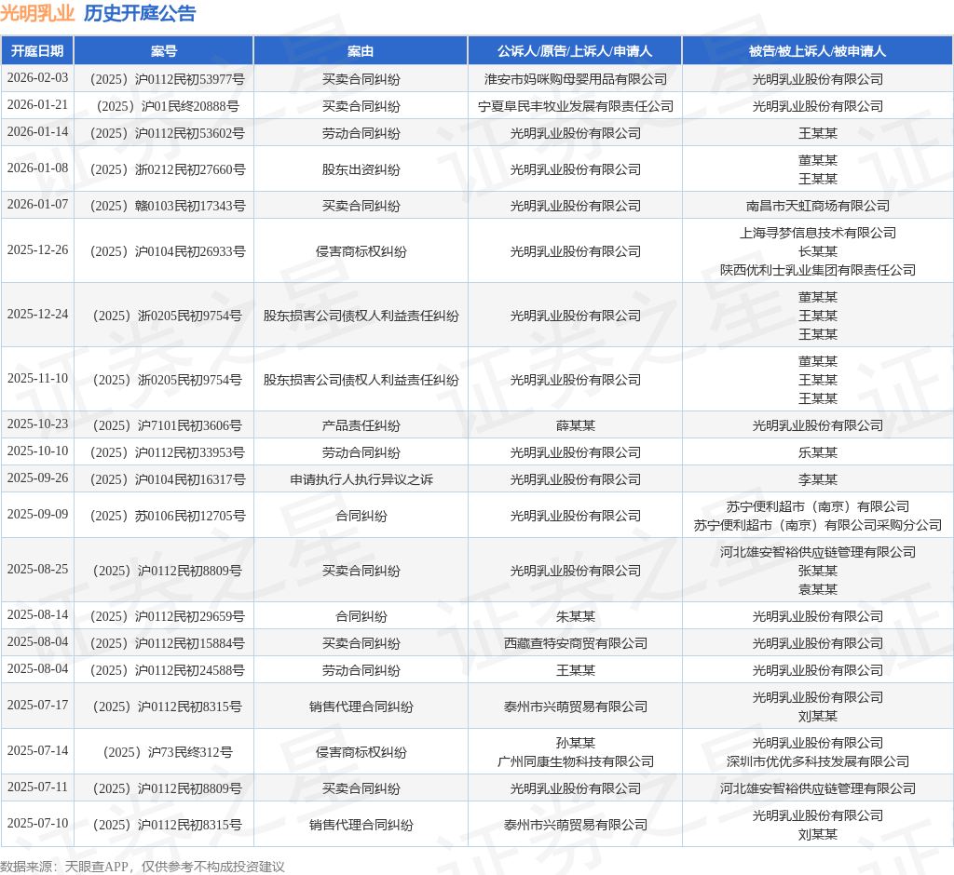Click the date 2025-09-09
Screen dimensions: 954x875
37,515
